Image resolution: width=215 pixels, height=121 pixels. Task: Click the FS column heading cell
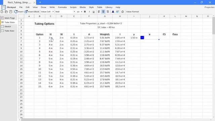(164, 34)
